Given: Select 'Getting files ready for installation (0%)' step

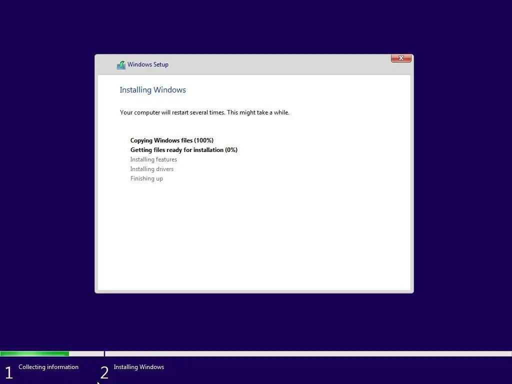Looking at the screenshot, I should pos(184,150).
